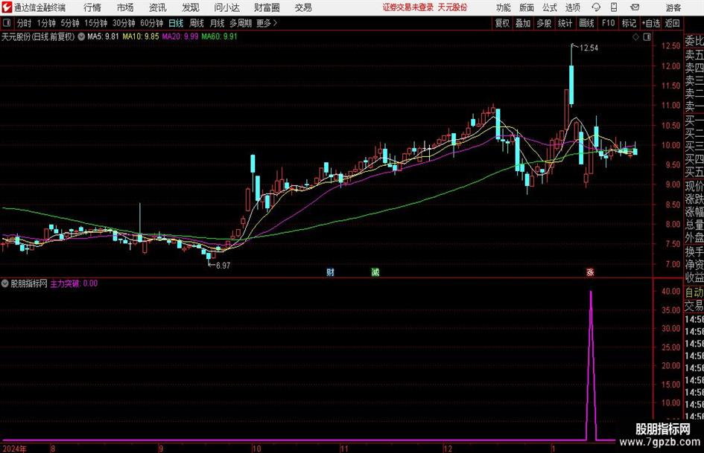Click the 复权 adjustment button
Image resolution: width=704 pixels, height=453 pixels.
[502, 23]
